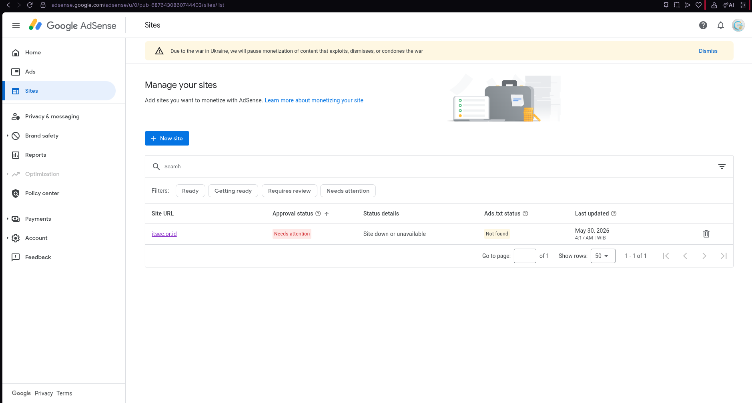The height and width of the screenshot is (403, 752).
Task: Click the Needs attention status badge
Action: coord(292,234)
